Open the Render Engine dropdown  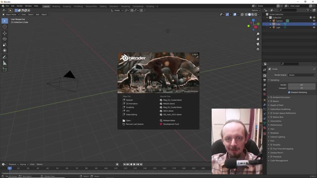click(302, 75)
